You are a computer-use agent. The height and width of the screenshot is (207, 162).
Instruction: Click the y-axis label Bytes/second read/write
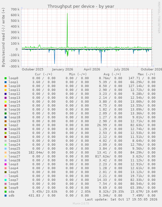point(3,37)
